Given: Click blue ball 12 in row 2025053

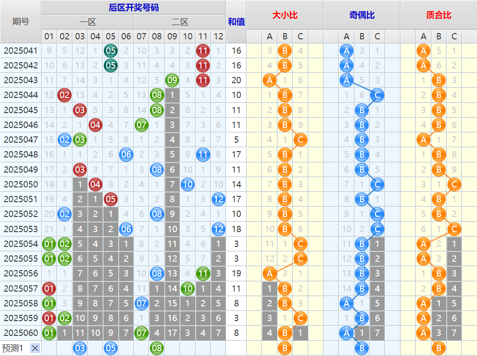Looking at the screenshot, I should click(218, 229).
